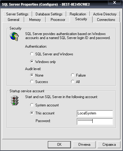Click the Отмена cancel button

(84, 145)
